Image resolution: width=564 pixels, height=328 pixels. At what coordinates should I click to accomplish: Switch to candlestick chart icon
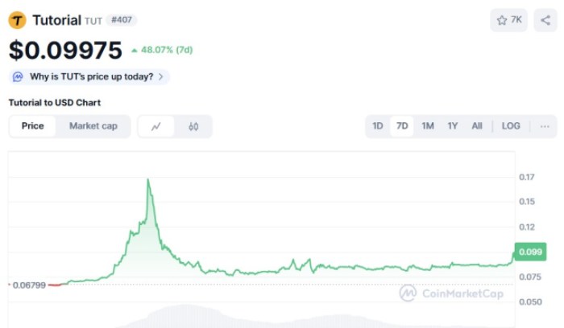point(193,126)
